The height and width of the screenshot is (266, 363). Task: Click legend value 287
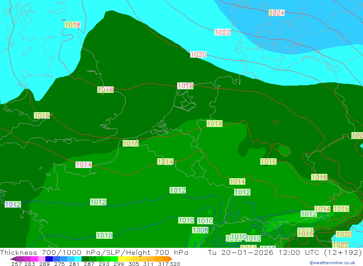click(89, 264)
